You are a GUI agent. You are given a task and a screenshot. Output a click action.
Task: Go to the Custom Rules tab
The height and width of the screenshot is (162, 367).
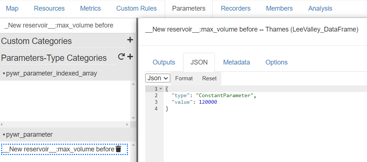point(136,8)
